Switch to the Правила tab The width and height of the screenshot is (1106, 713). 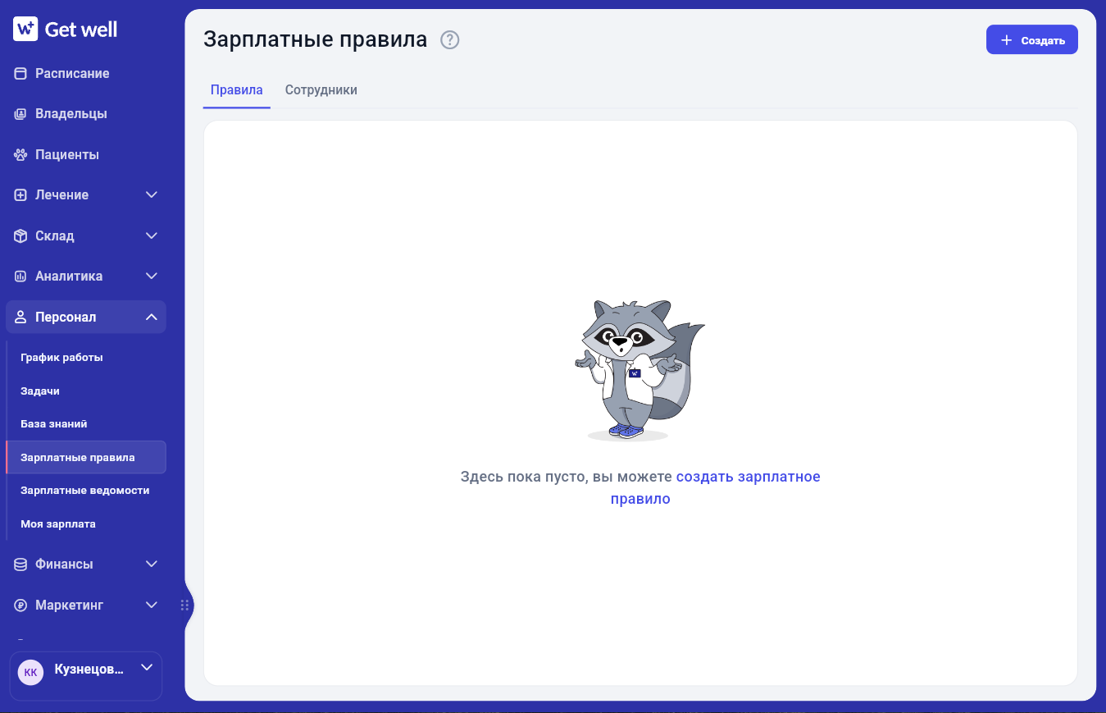coord(237,90)
